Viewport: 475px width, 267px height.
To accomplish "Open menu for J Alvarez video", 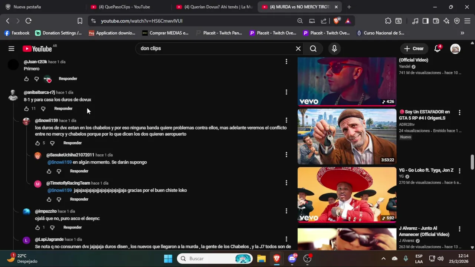I will tap(459, 229).
